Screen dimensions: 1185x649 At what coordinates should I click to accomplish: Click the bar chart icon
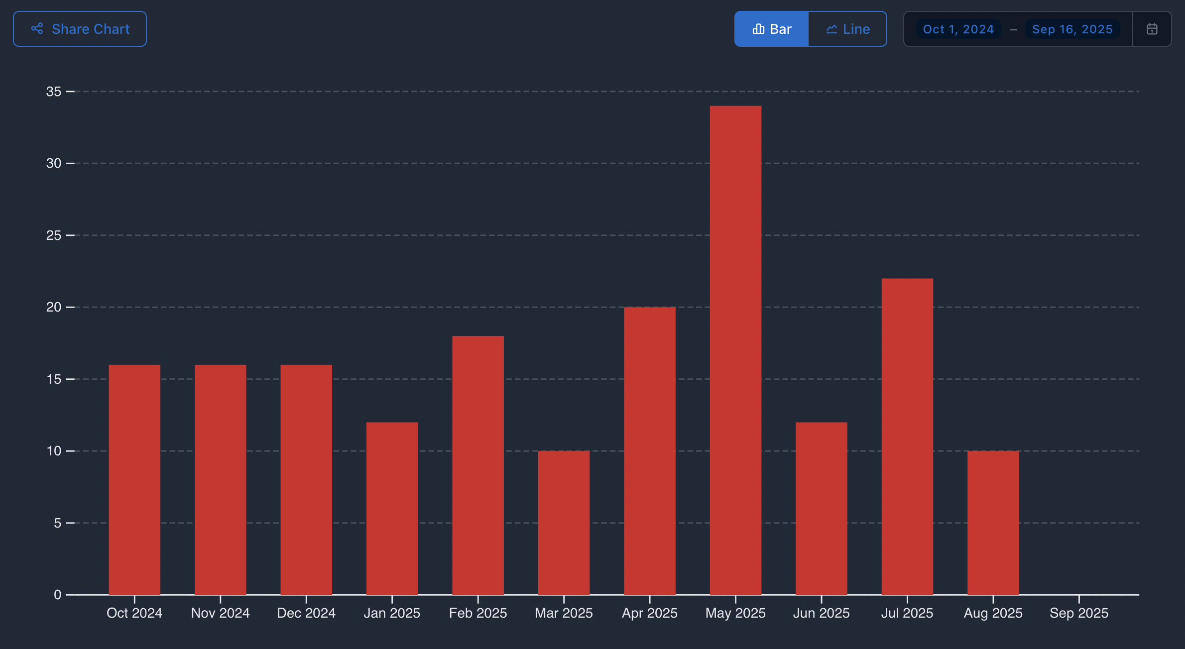(758, 29)
